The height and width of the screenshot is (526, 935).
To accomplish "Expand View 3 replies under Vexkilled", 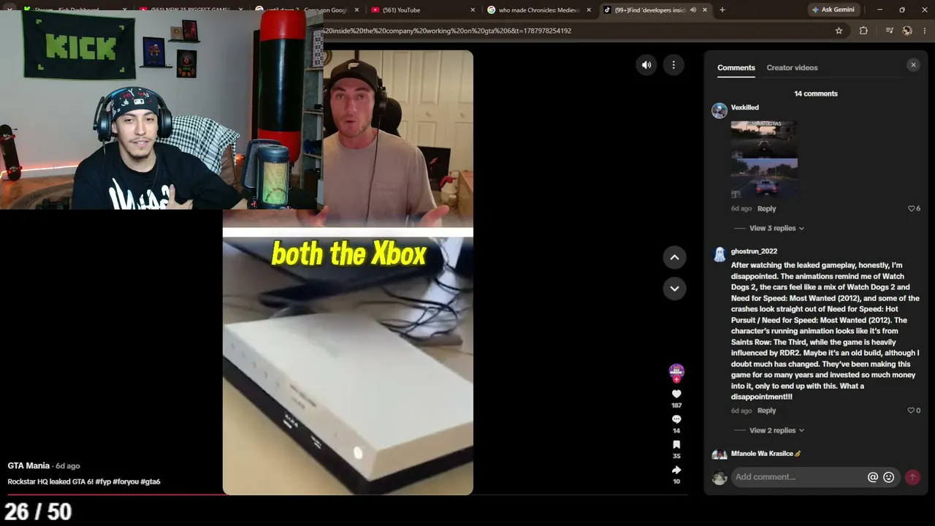I will click(x=776, y=228).
